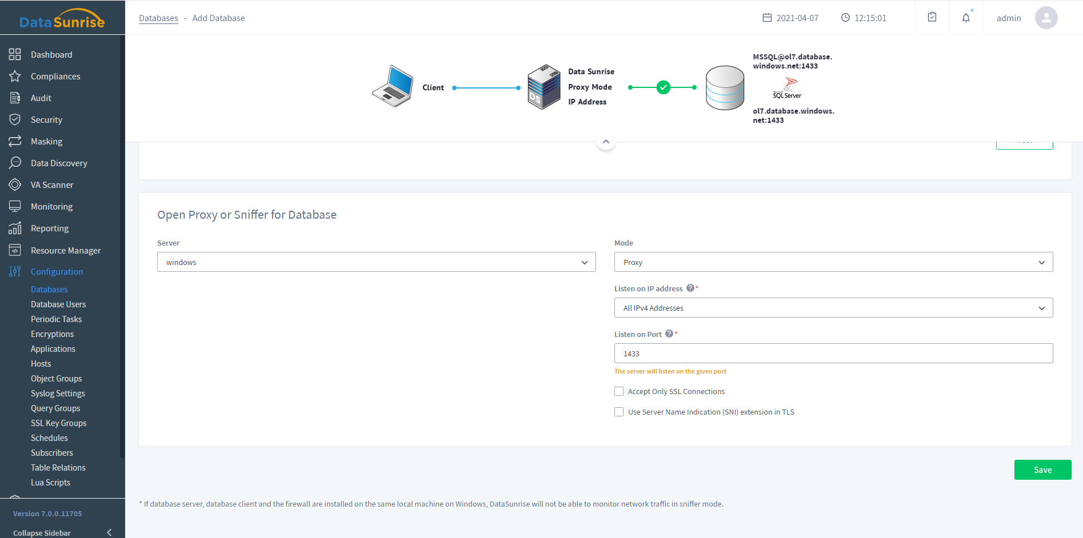Click the VA Scanner sidebar icon
Viewport: 1083px width, 538px height.
tap(15, 184)
